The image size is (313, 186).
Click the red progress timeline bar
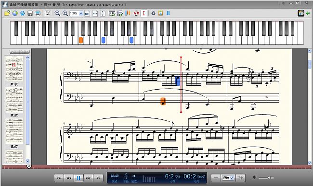click(x=156, y=167)
